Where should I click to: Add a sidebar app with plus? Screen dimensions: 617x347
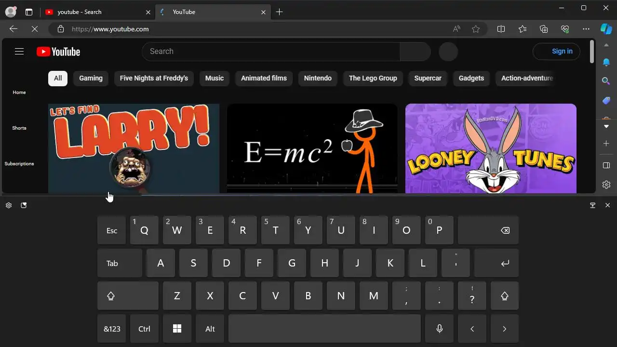pyautogui.click(x=606, y=144)
